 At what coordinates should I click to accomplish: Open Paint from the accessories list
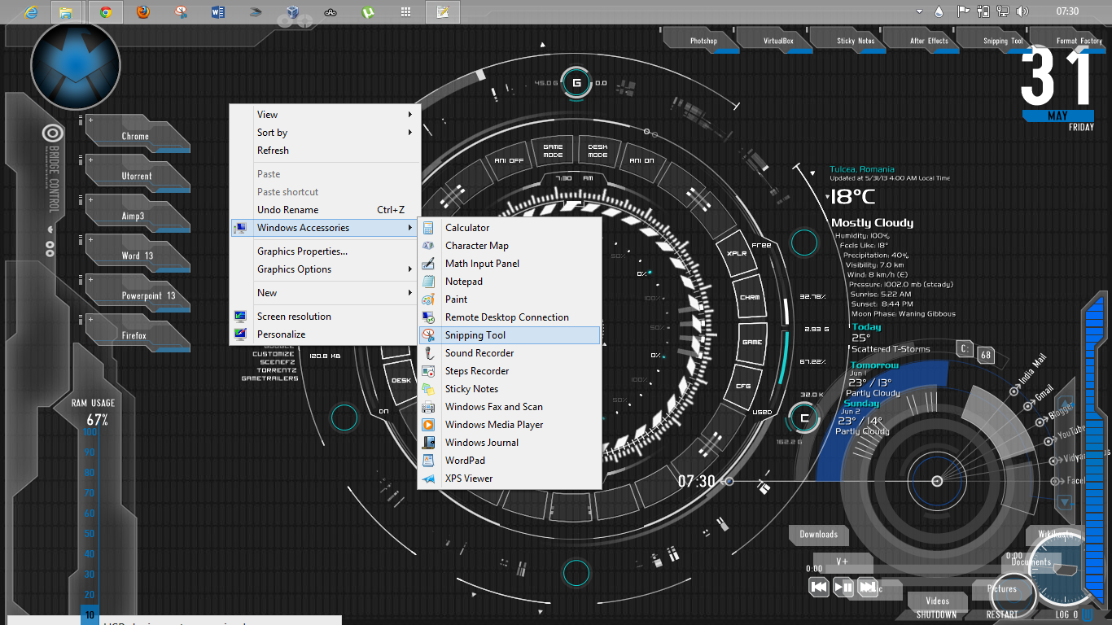(456, 299)
